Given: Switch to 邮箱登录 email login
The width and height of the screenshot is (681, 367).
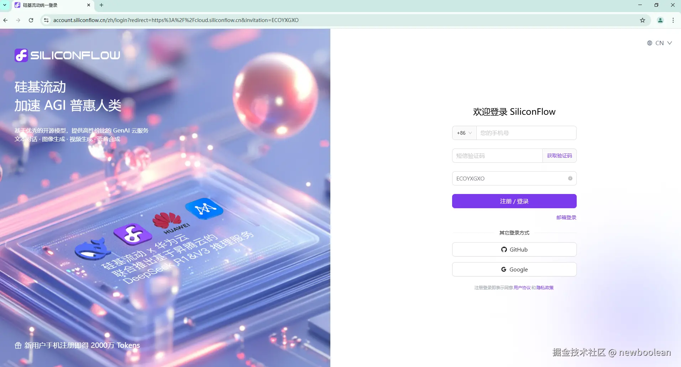Looking at the screenshot, I should (566, 217).
